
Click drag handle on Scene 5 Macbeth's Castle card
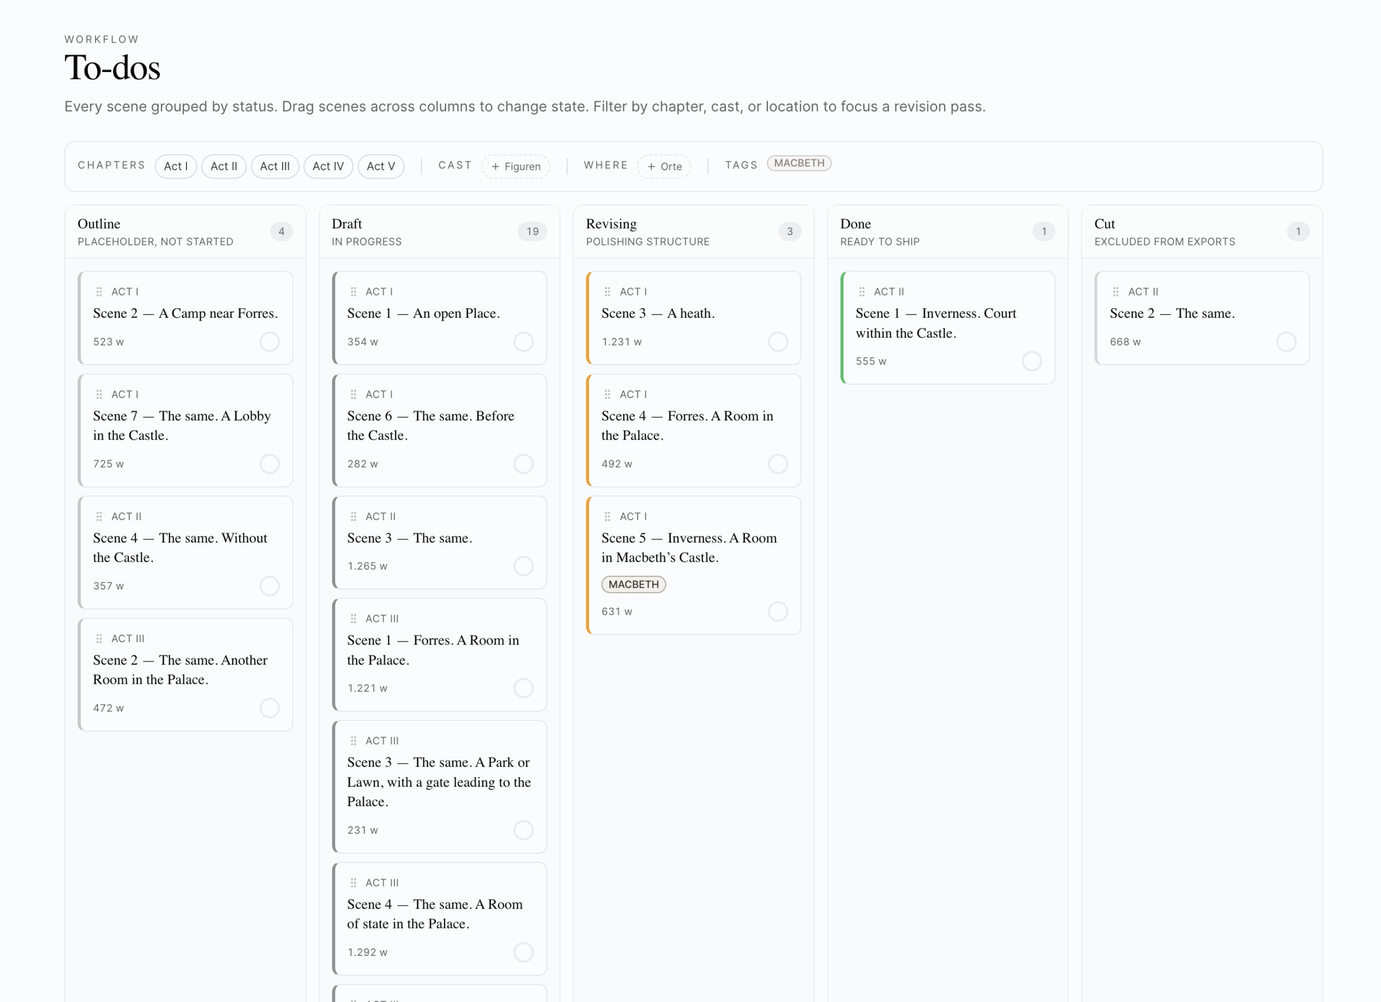point(607,517)
